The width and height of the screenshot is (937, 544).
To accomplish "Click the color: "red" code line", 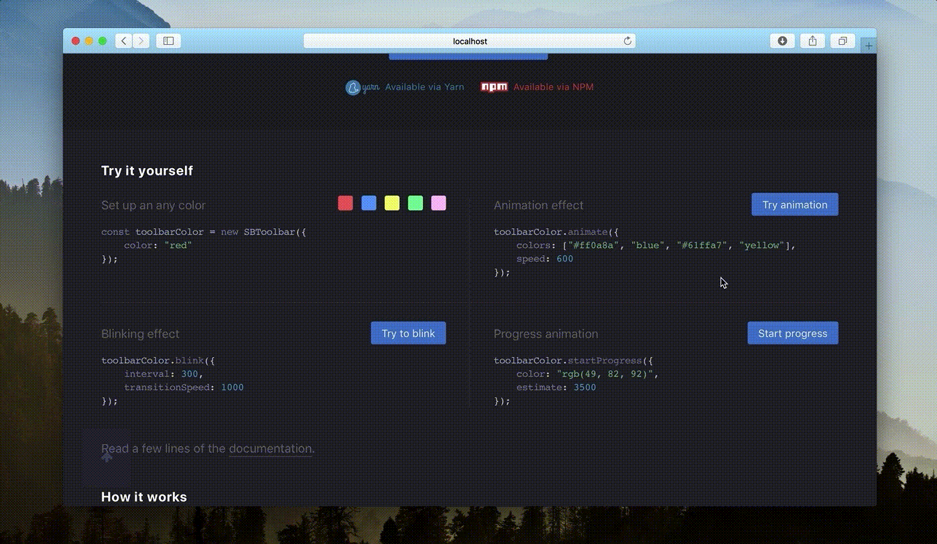I will (x=158, y=245).
